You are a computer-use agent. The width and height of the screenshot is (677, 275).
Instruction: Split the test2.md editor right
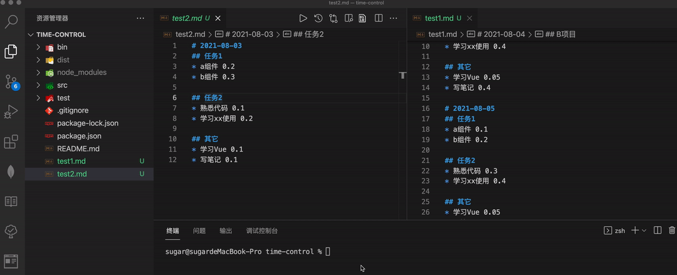tap(379, 18)
